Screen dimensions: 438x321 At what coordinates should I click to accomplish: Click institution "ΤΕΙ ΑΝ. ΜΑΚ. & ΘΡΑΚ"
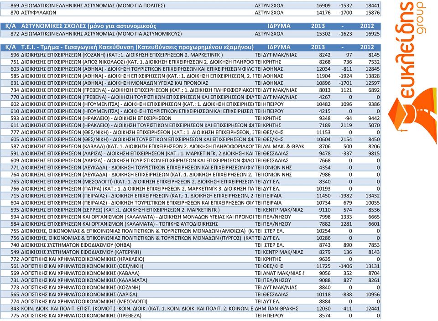[x=279, y=146]
